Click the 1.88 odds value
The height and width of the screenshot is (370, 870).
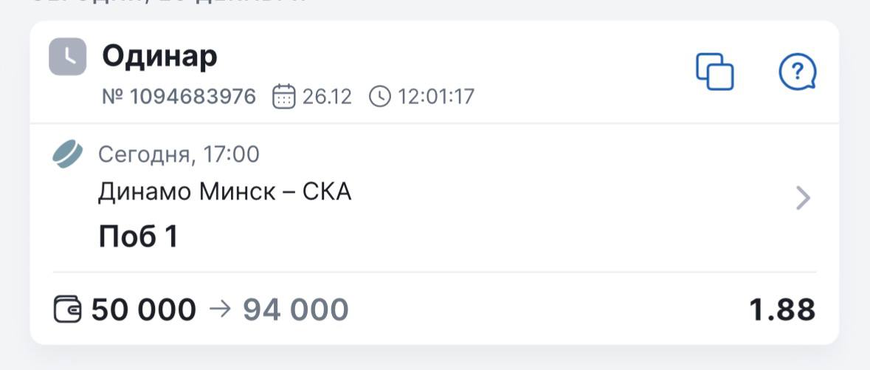tap(782, 309)
